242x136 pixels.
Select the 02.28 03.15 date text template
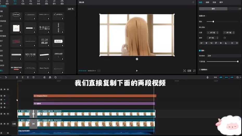(44, 41)
